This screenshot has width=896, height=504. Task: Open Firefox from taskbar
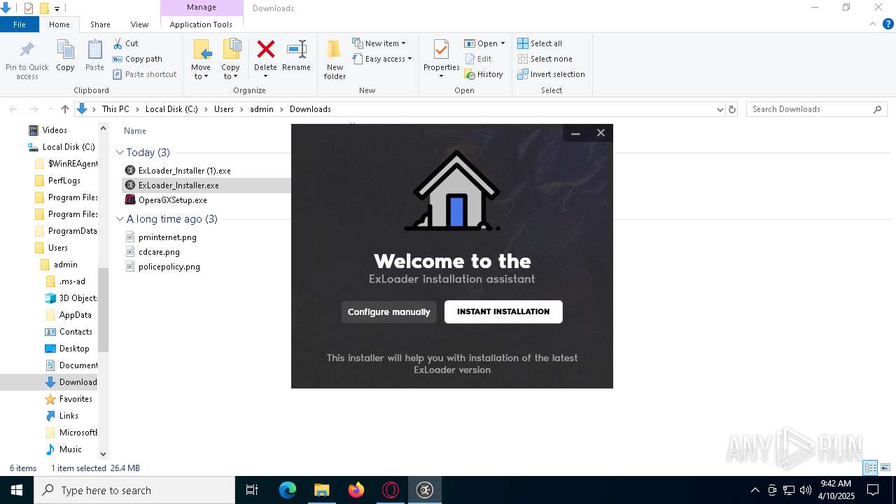(356, 490)
